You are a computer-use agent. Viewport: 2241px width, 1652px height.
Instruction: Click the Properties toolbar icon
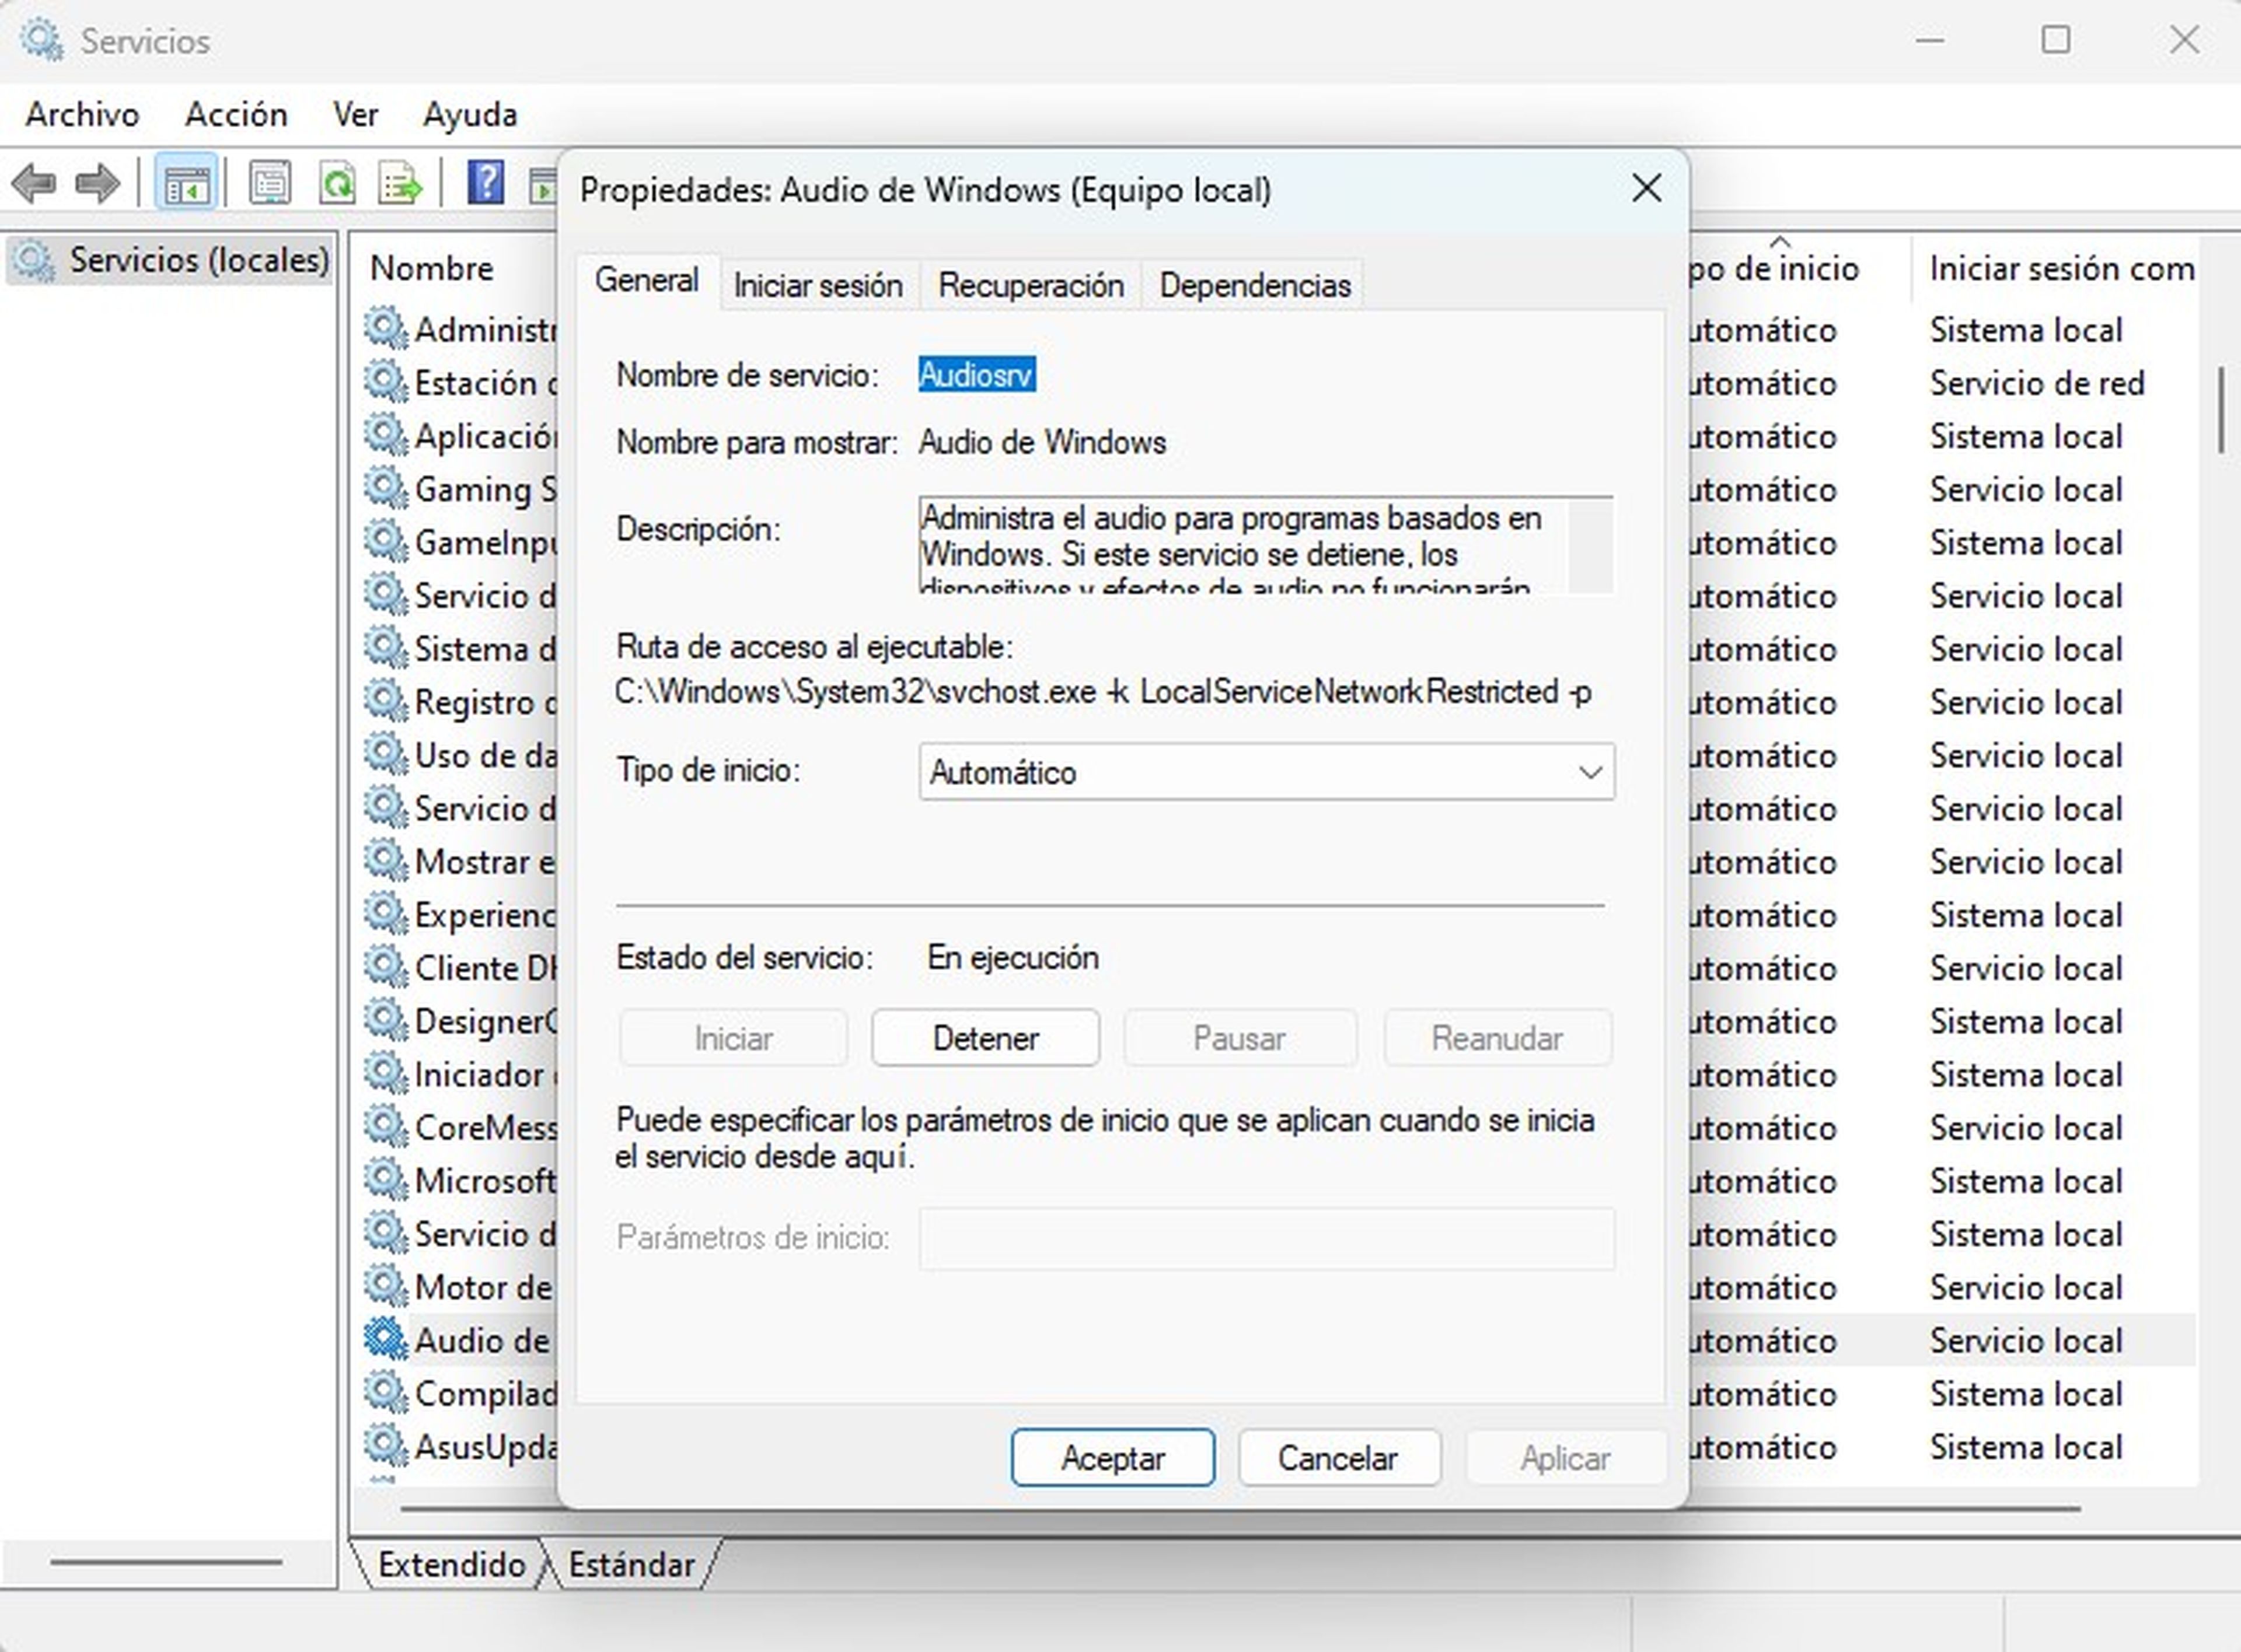tap(270, 183)
